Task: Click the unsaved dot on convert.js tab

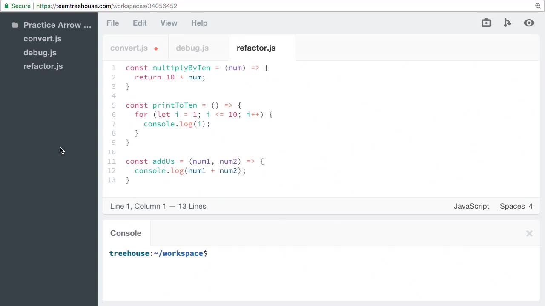Action: (x=156, y=48)
